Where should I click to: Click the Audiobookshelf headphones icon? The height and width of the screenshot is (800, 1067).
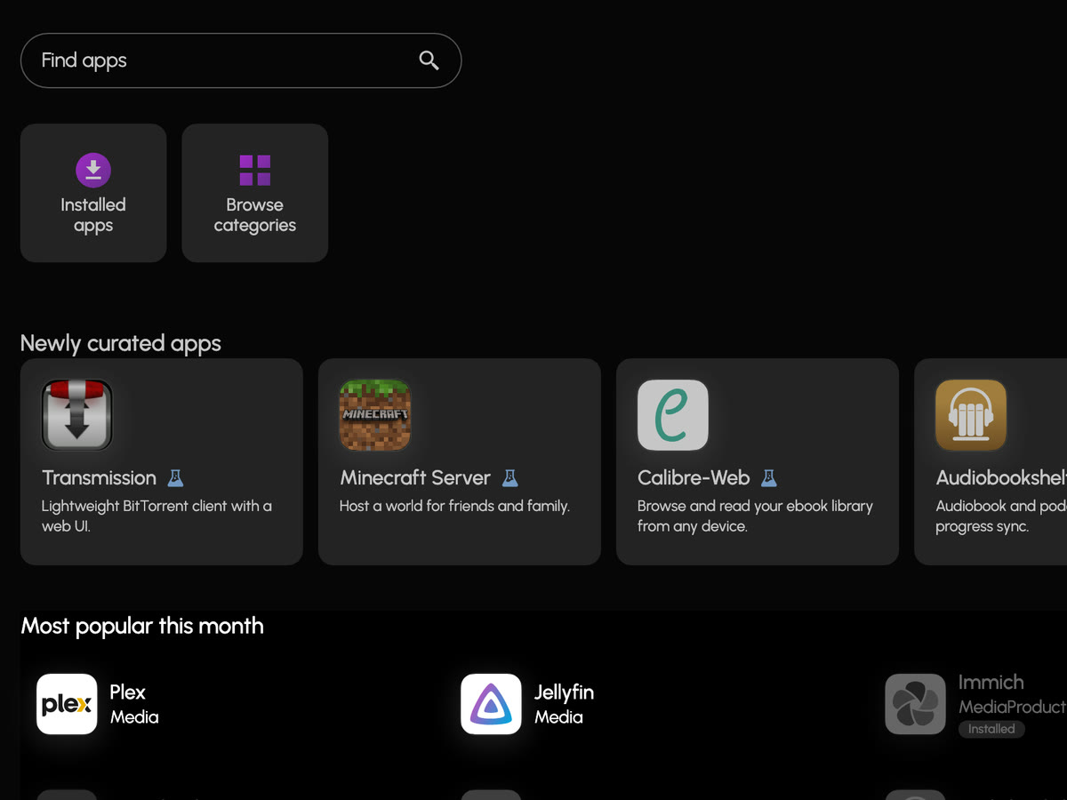coord(971,415)
